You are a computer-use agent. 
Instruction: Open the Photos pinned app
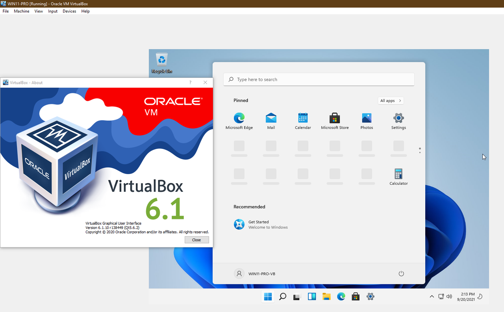[x=367, y=121]
